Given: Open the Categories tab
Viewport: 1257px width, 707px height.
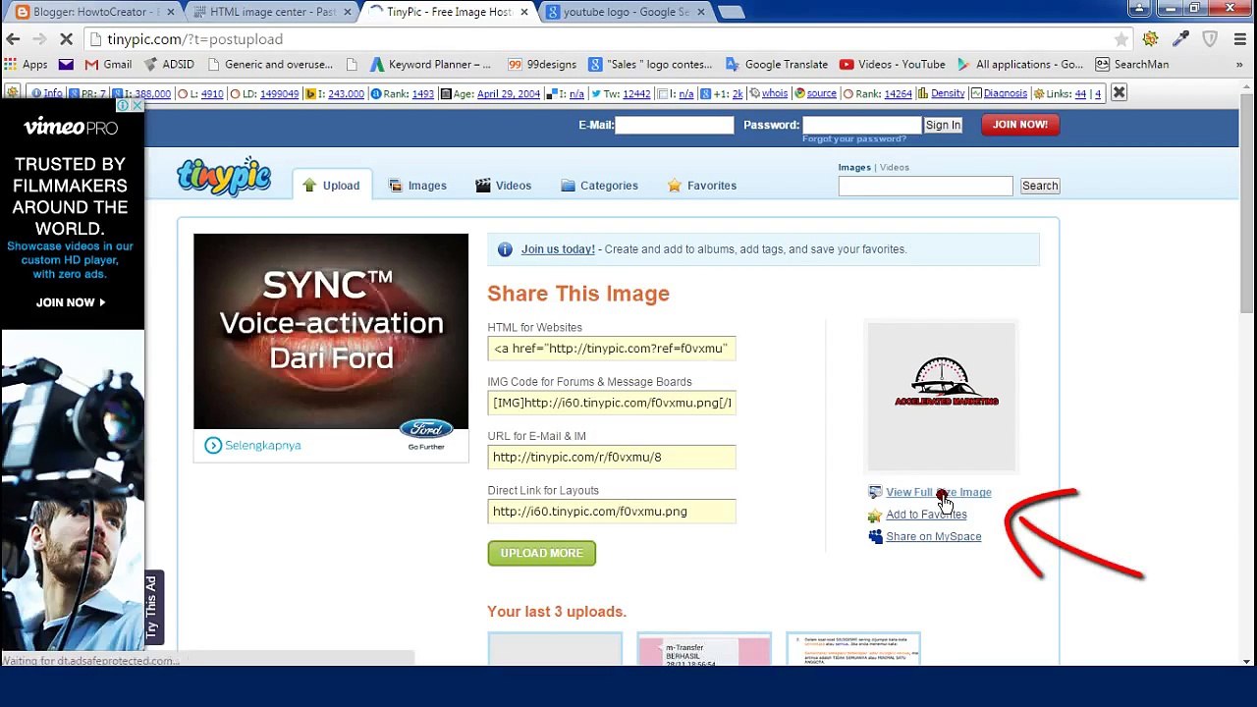Looking at the screenshot, I should [x=600, y=186].
